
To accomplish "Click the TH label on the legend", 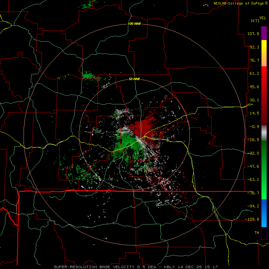I will tap(257, 233).
